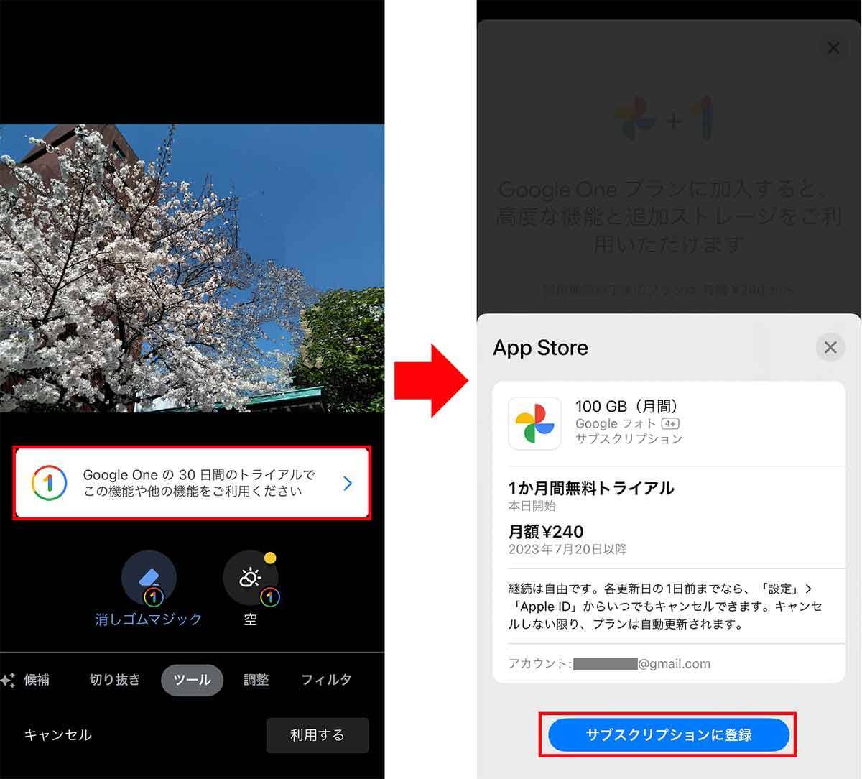Viewport: 862px width, 779px height.
Task: Open the Google One trial banner chevron
Action: tap(348, 483)
